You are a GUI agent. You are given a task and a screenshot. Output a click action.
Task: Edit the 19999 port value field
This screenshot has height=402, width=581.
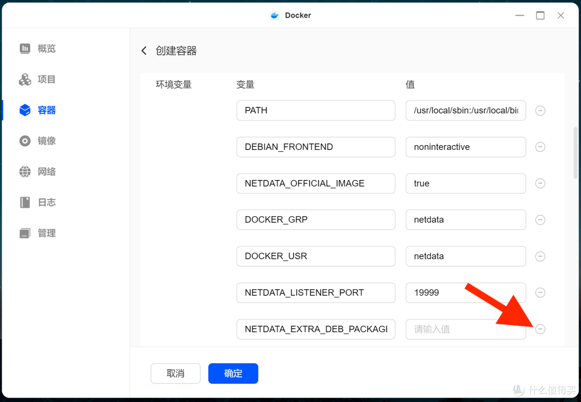[x=466, y=293]
